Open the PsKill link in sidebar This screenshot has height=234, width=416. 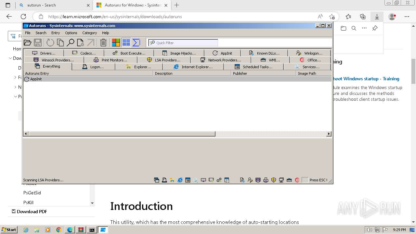28,202
